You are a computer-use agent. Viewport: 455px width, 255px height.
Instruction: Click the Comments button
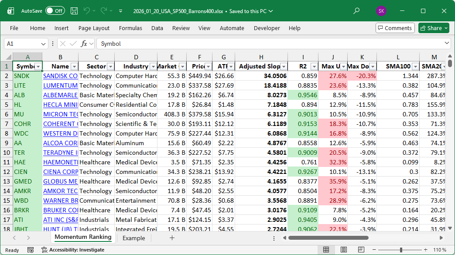pyautogui.click(x=395, y=28)
